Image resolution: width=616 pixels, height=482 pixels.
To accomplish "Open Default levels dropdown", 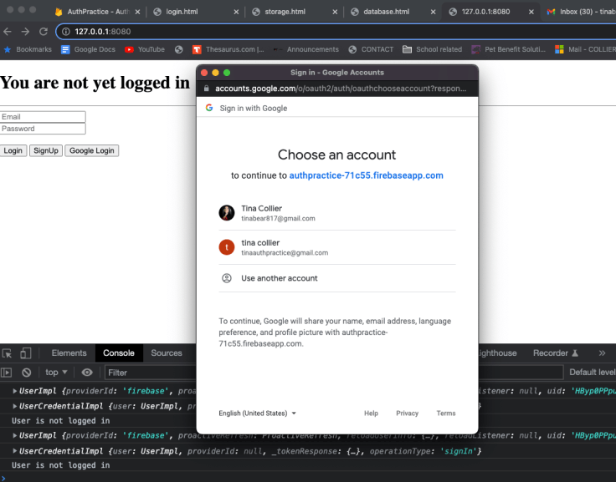I will pos(592,373).
